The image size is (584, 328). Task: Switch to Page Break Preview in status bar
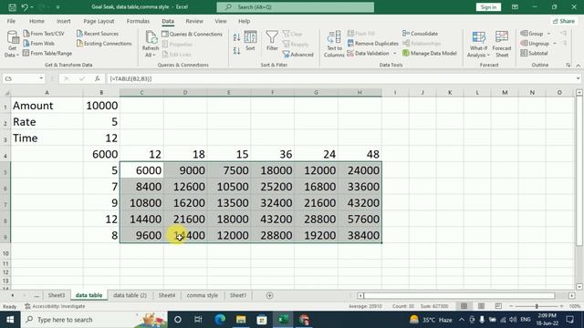pos(498,306)
